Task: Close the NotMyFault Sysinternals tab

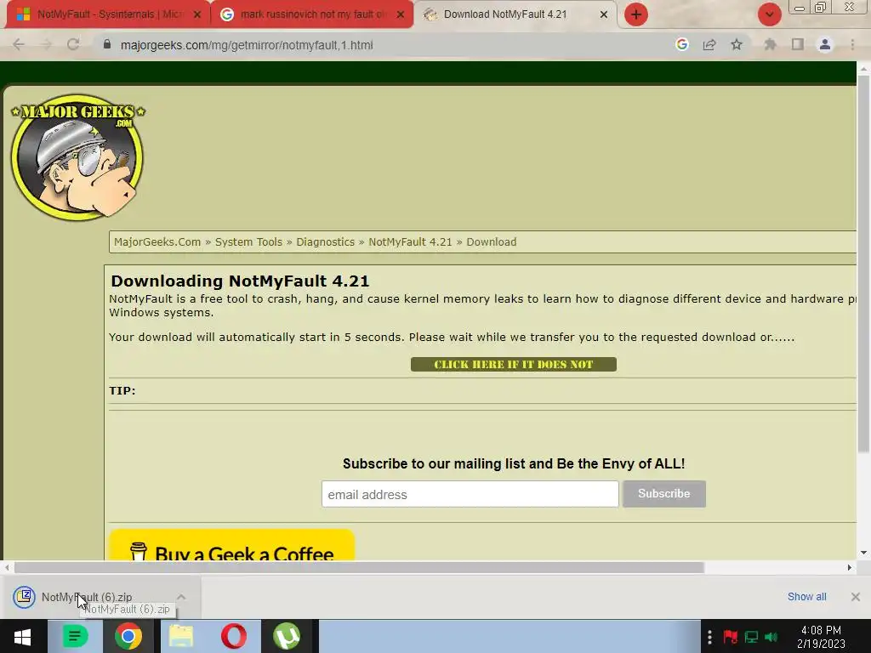Action: tap(197, 14)
